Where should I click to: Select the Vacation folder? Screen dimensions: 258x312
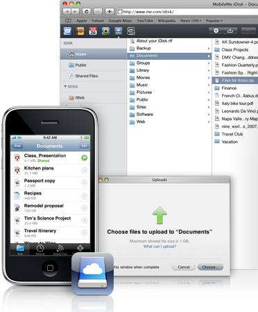(x=235, y=142)
